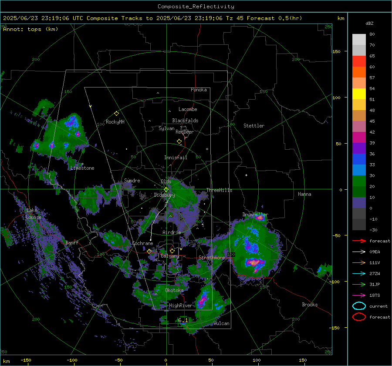
Task: Click the white 09EA arrow in legend
Action: pyautogui.click(x=359, y=252)
